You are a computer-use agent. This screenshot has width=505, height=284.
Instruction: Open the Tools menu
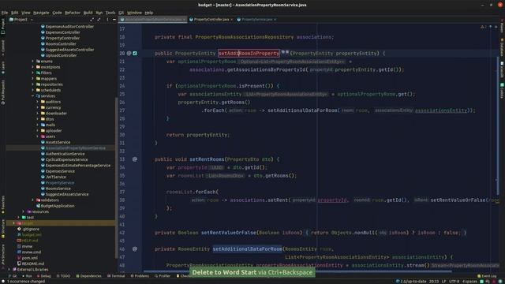pos(110,13)
